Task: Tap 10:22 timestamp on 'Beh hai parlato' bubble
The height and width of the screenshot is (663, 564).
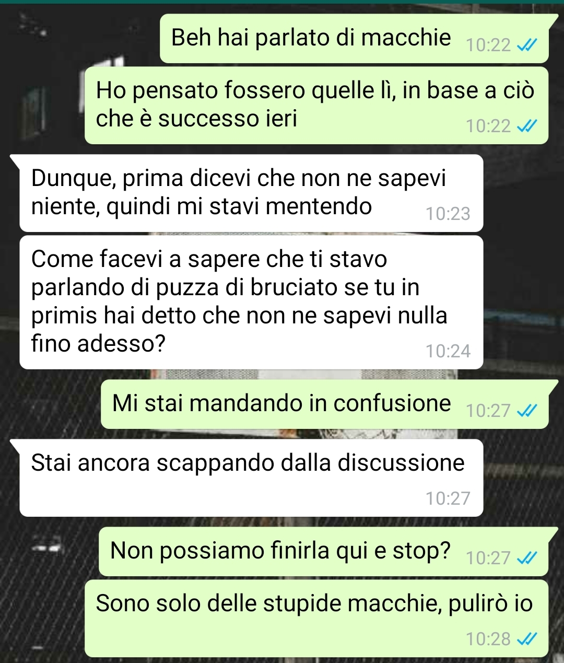Action: [x=488, y=45]
